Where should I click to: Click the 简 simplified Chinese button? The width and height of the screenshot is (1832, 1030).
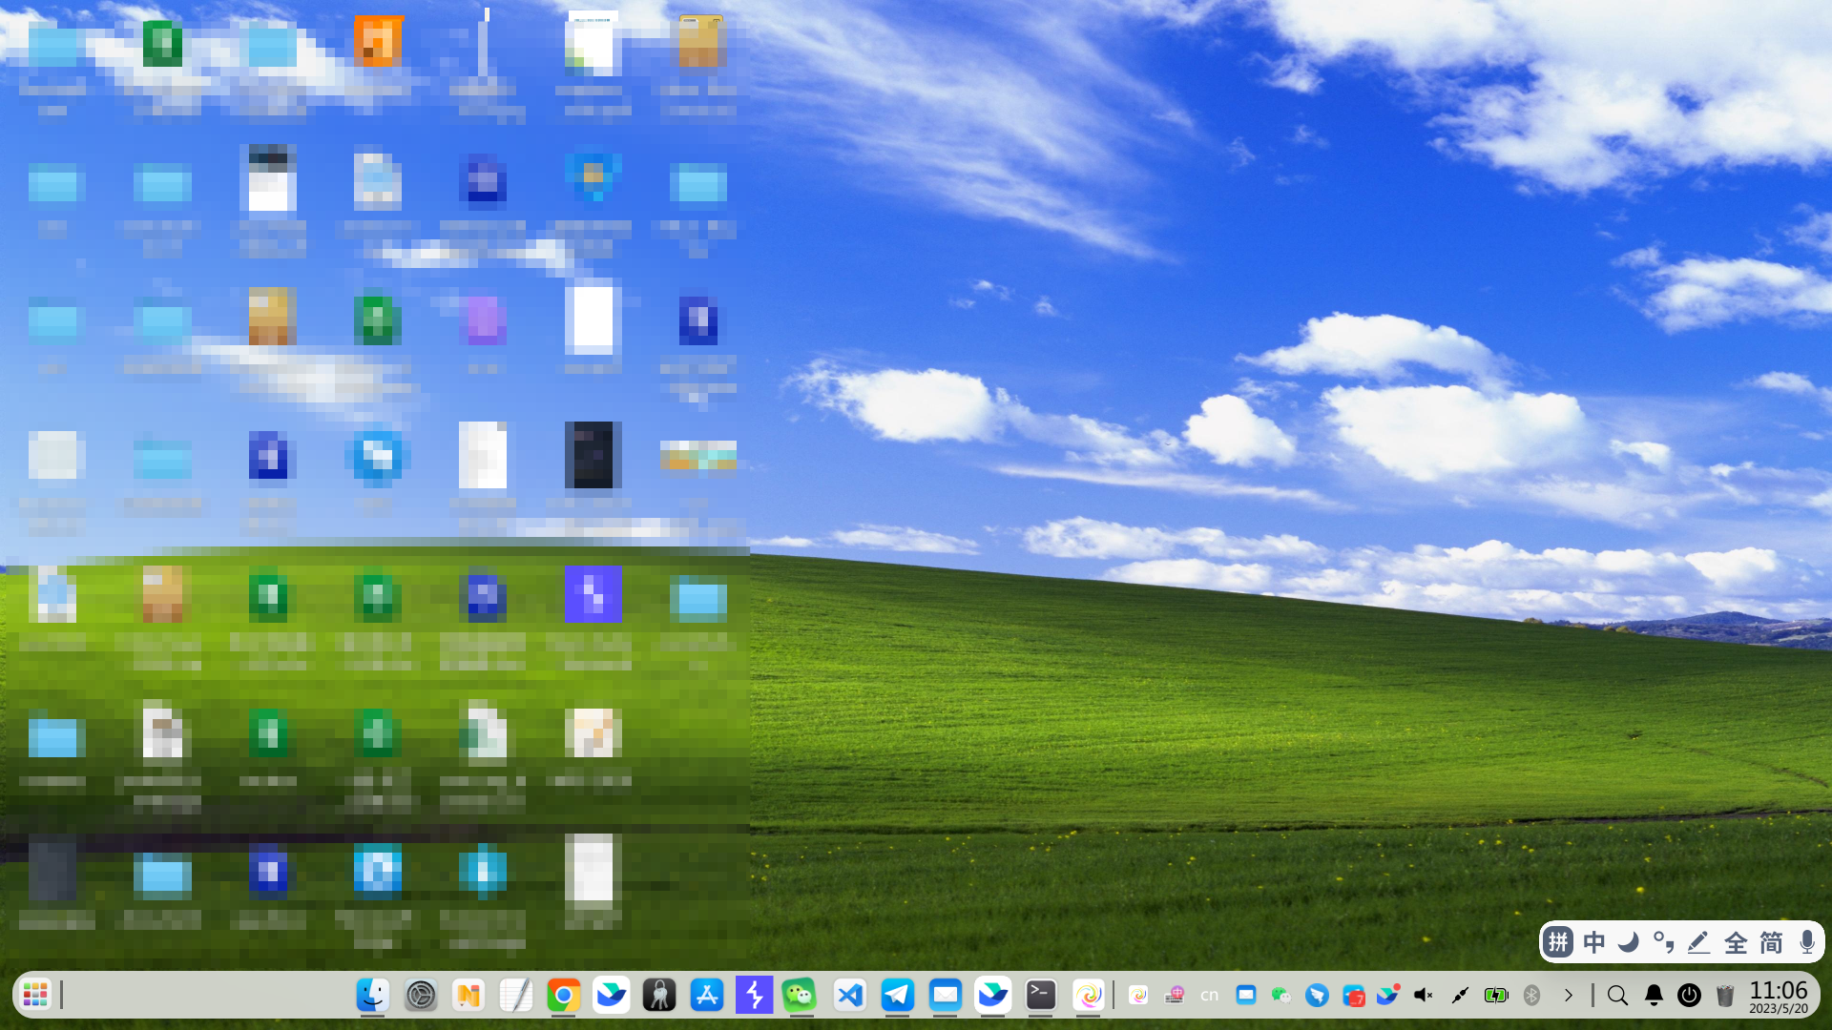1771,942
